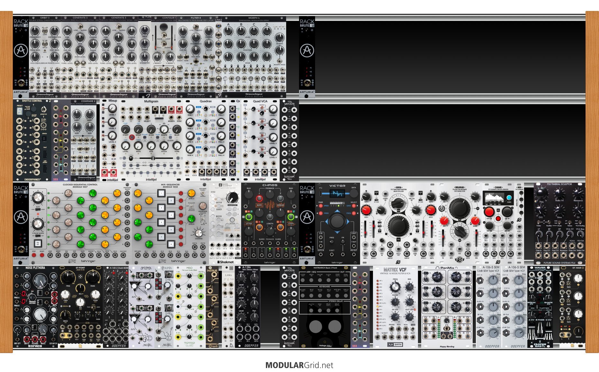Click the cyan CHANNEL button on Zadar
599x372 pixels.
pyautogui.click(x=509, y=197)
